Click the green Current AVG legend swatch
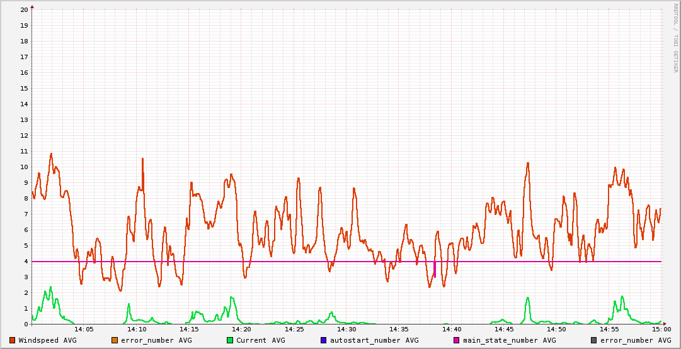This screenshot has width=681, height=349. click(x=230, y=341)
